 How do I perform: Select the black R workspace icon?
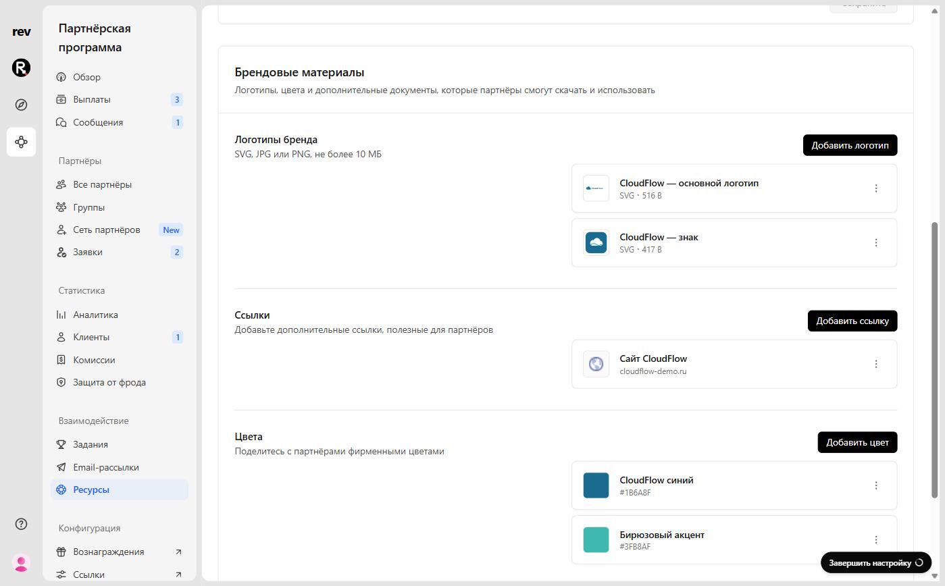tap(21, 68)
